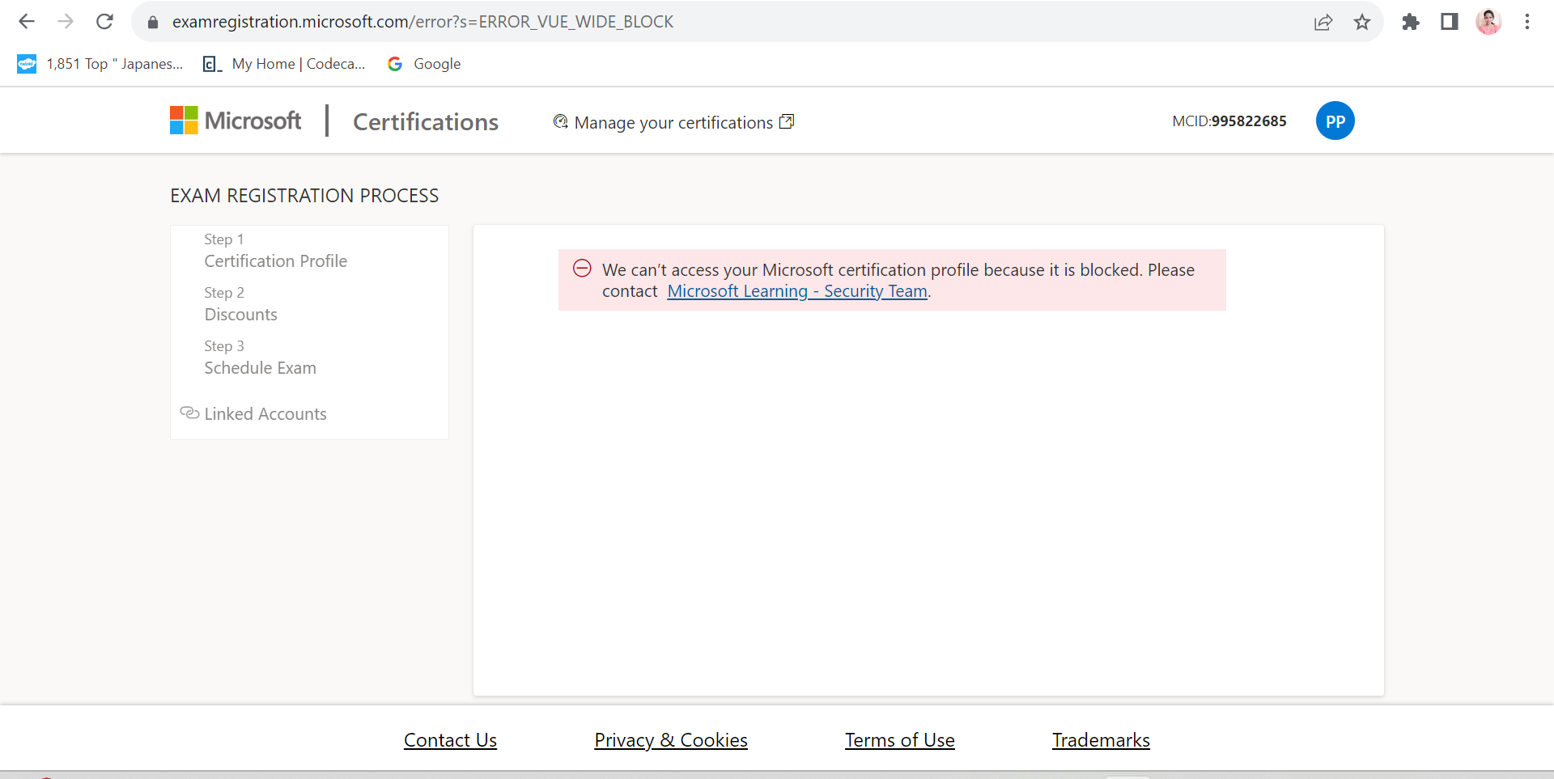Select Step 3 Schedule Exam

coord(260,358)
